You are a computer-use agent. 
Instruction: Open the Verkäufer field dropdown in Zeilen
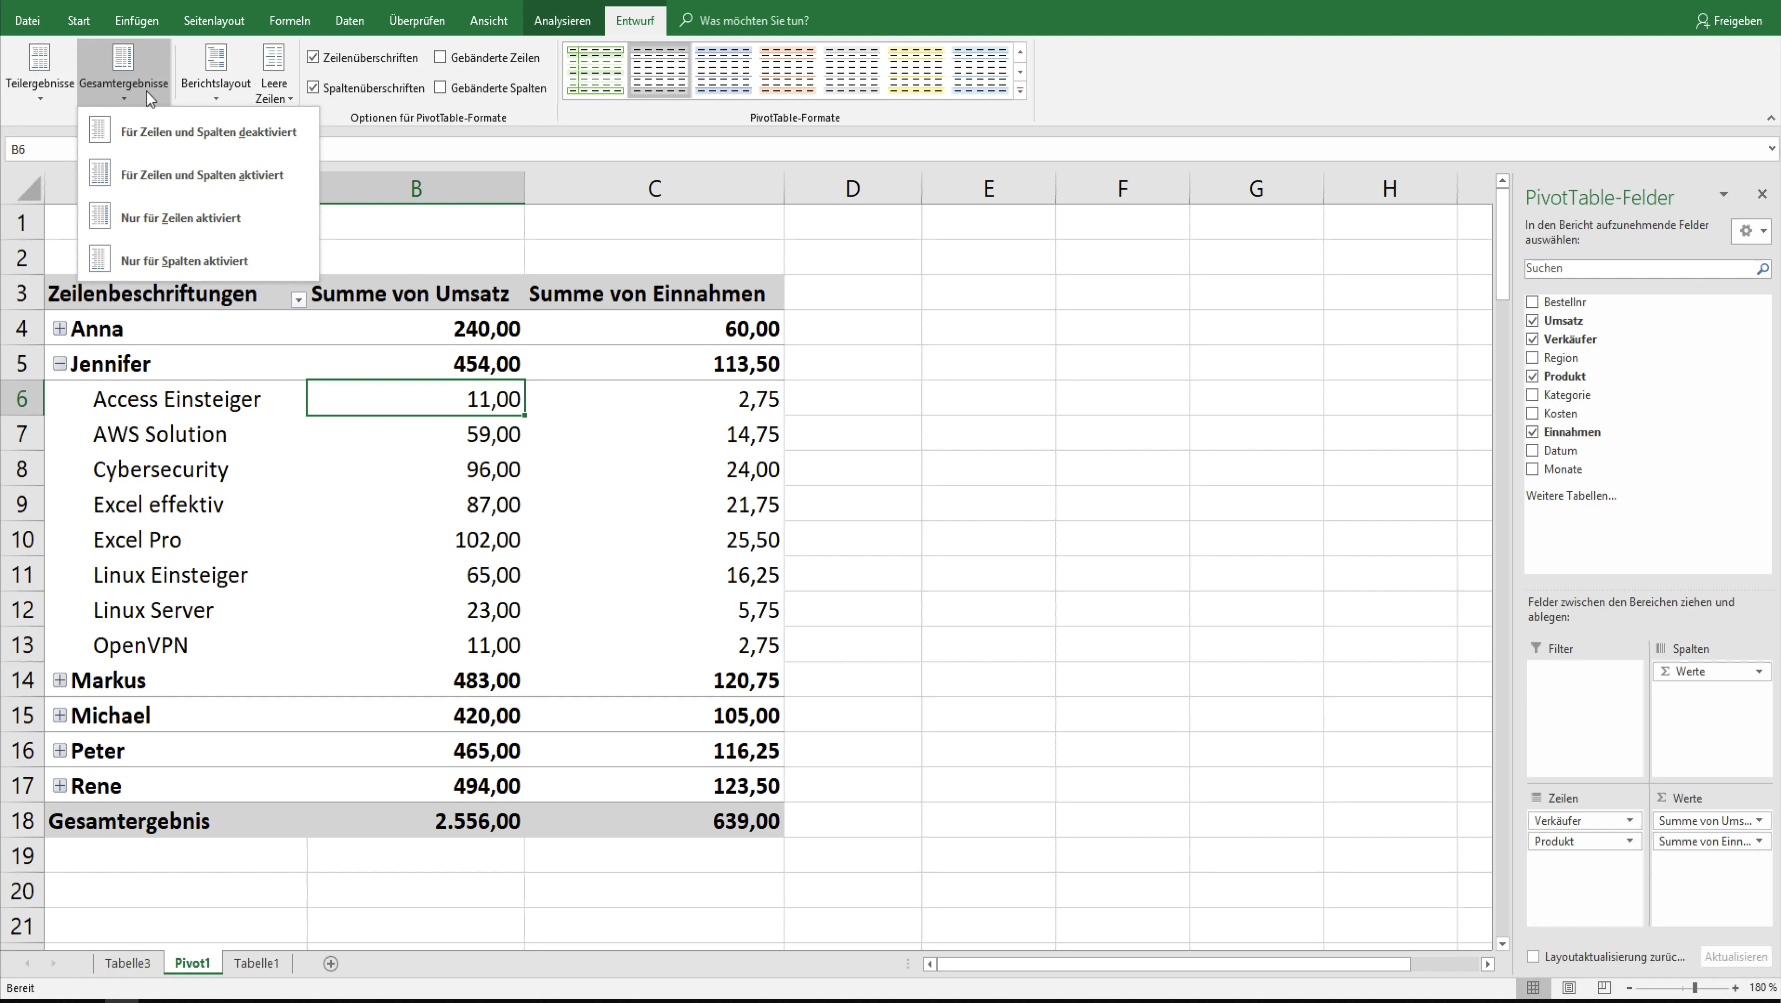click(x=1629, y=820)
